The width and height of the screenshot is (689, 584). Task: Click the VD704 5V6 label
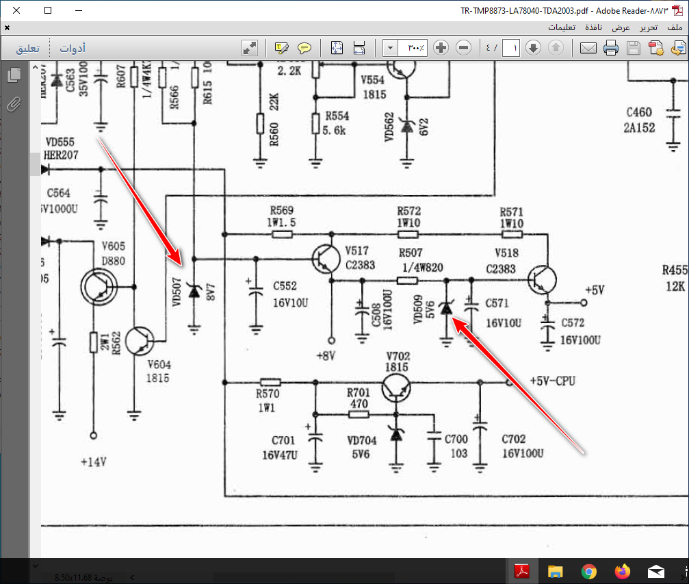[x=362, y=447]
